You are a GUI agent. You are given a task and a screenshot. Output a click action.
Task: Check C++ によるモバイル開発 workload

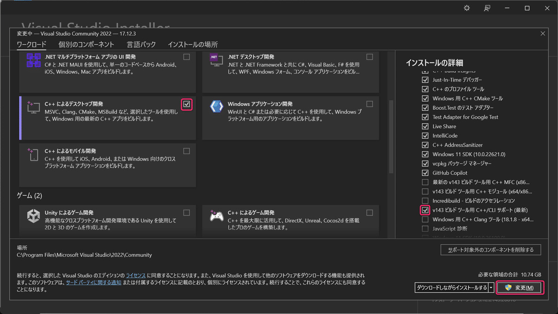pyautogui.click(x=186, y=151)
